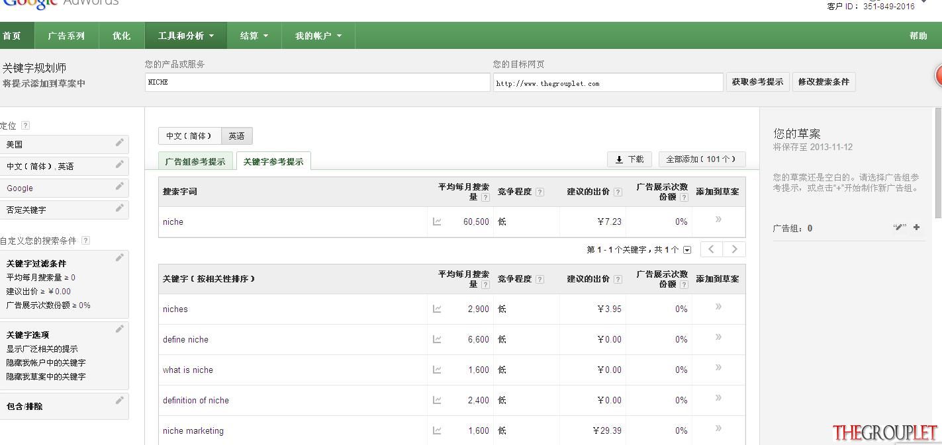This screenshot has width=942, height=445.
Task: Add niche marketing to the draft
Action: [x=718, y=428]
